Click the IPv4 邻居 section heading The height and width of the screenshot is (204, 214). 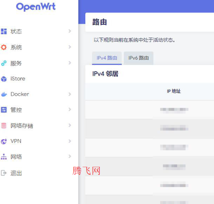click(x=105, y=74)
